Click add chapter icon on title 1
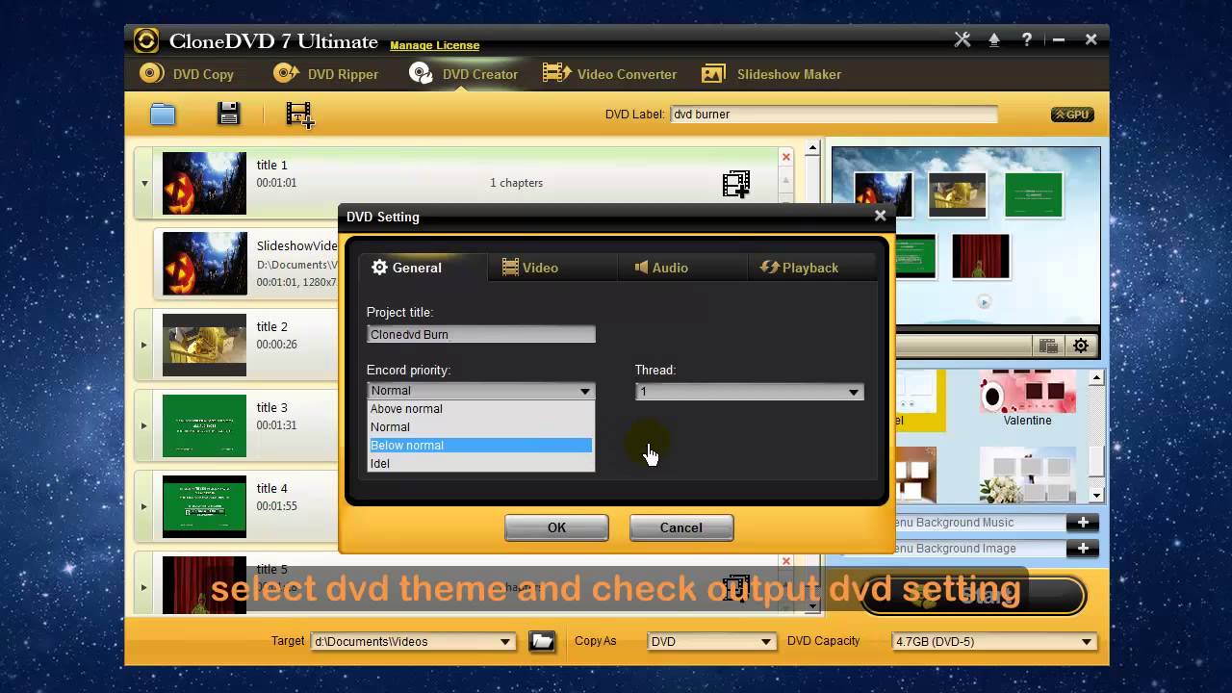 point(736,184)
